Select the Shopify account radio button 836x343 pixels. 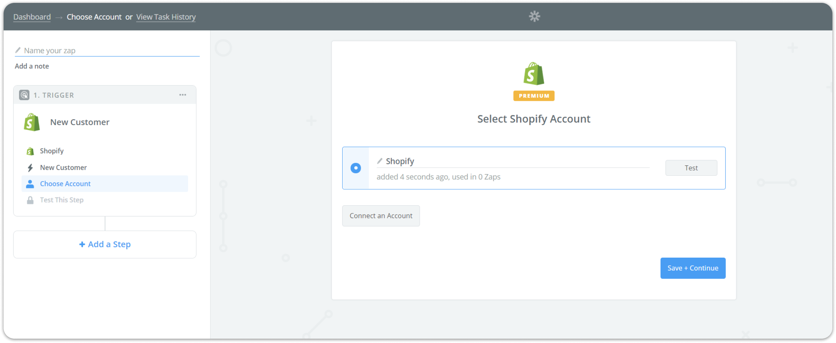356,168
